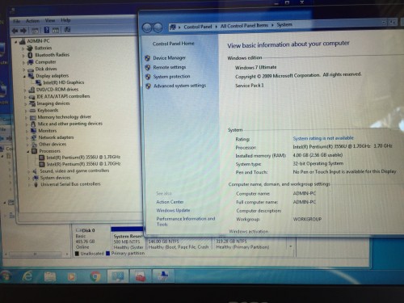The image size is (404, 303).
Task: Click the Back arrow in Device Manager toolbar
Action: pyautogui.click(x=15, y=31)
